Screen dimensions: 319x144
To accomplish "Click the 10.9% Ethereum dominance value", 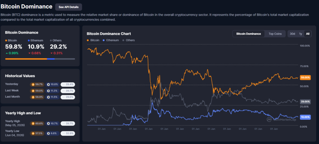I will pos(36,47).
